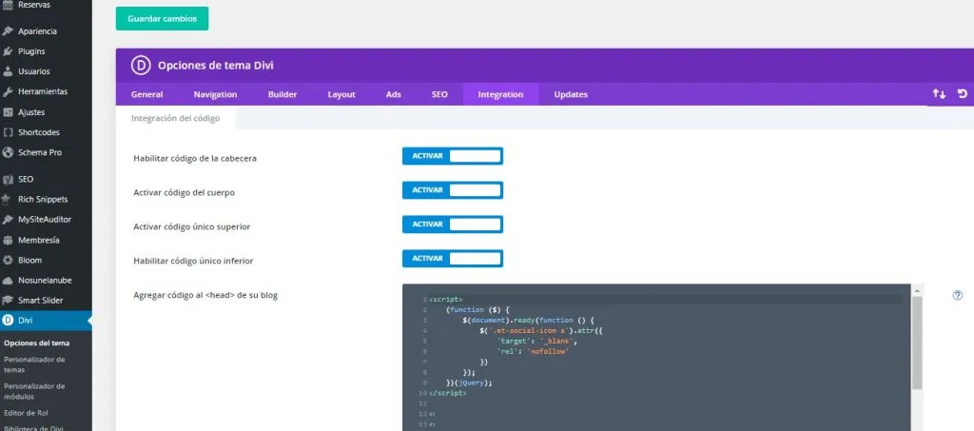974x431 pixels.
Task: Open Editor de Rol submenu link
Action: [x=26, y=412]
